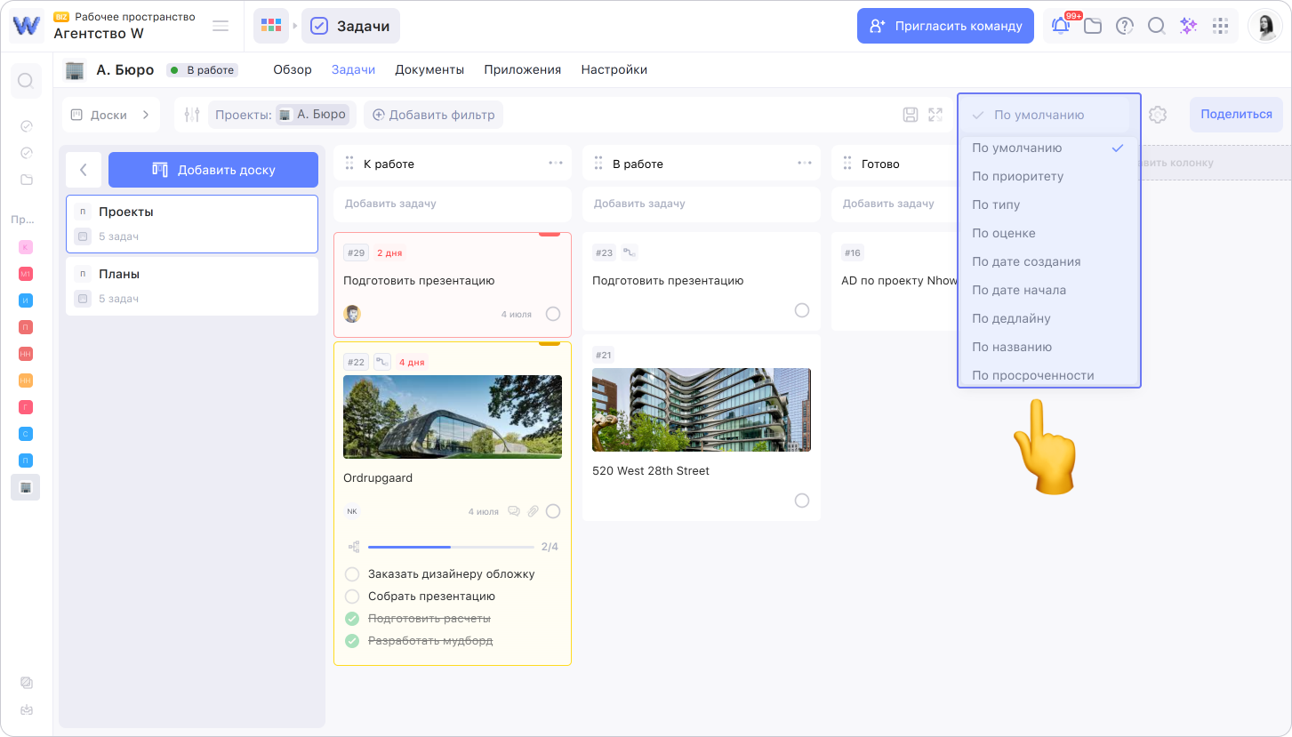
Task: Mark task #23 Подготовить презентацию complete
Action: 802,310
